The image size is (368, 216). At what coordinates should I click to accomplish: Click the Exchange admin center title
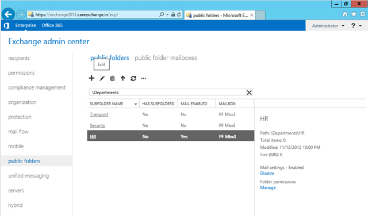click(48, 41)
